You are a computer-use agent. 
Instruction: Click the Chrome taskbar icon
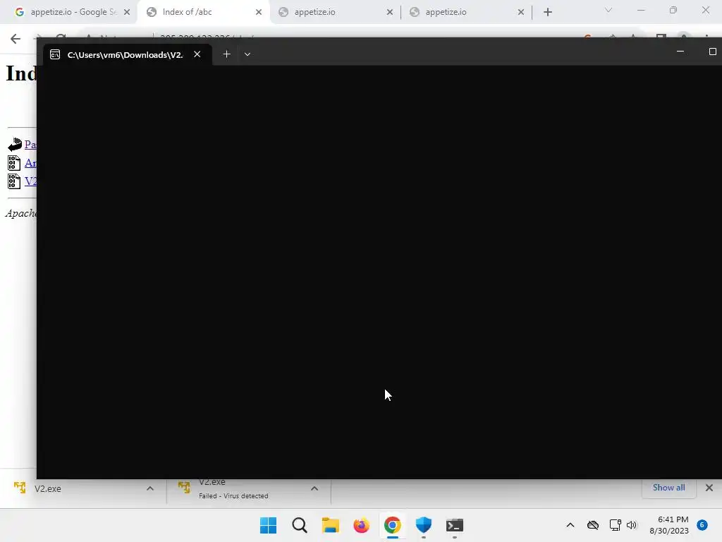click(392, 525)
